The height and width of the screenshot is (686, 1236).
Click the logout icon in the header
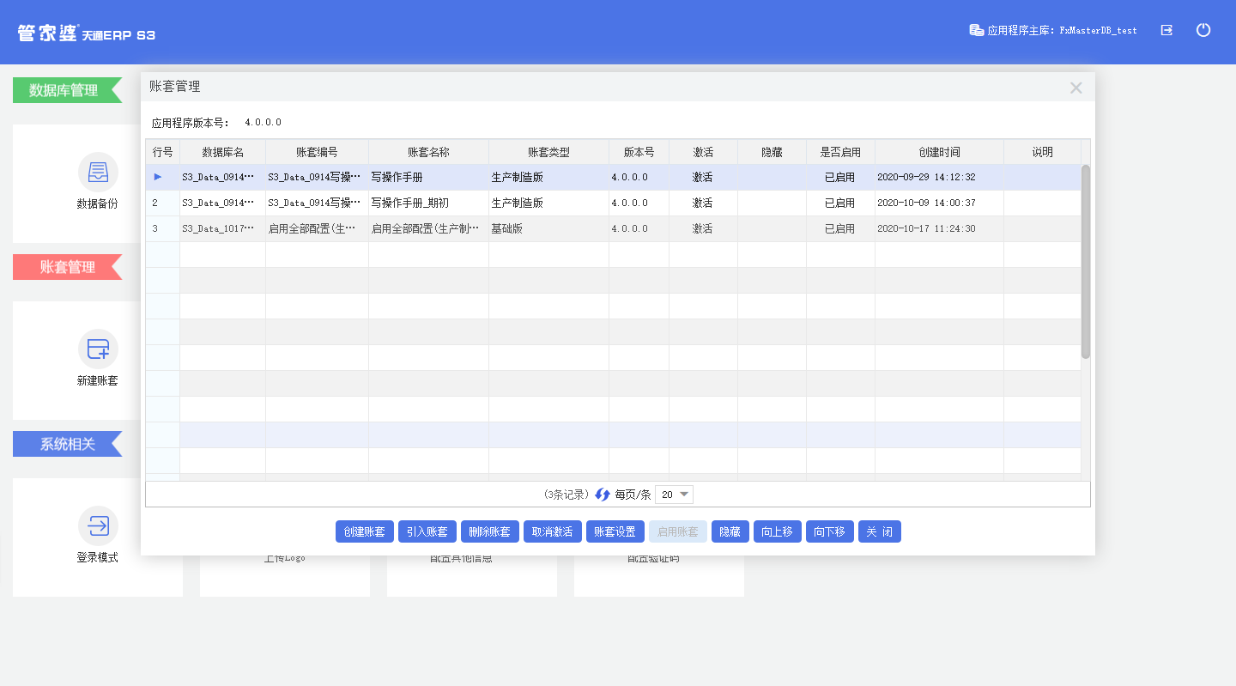(x=1166, y=30)
